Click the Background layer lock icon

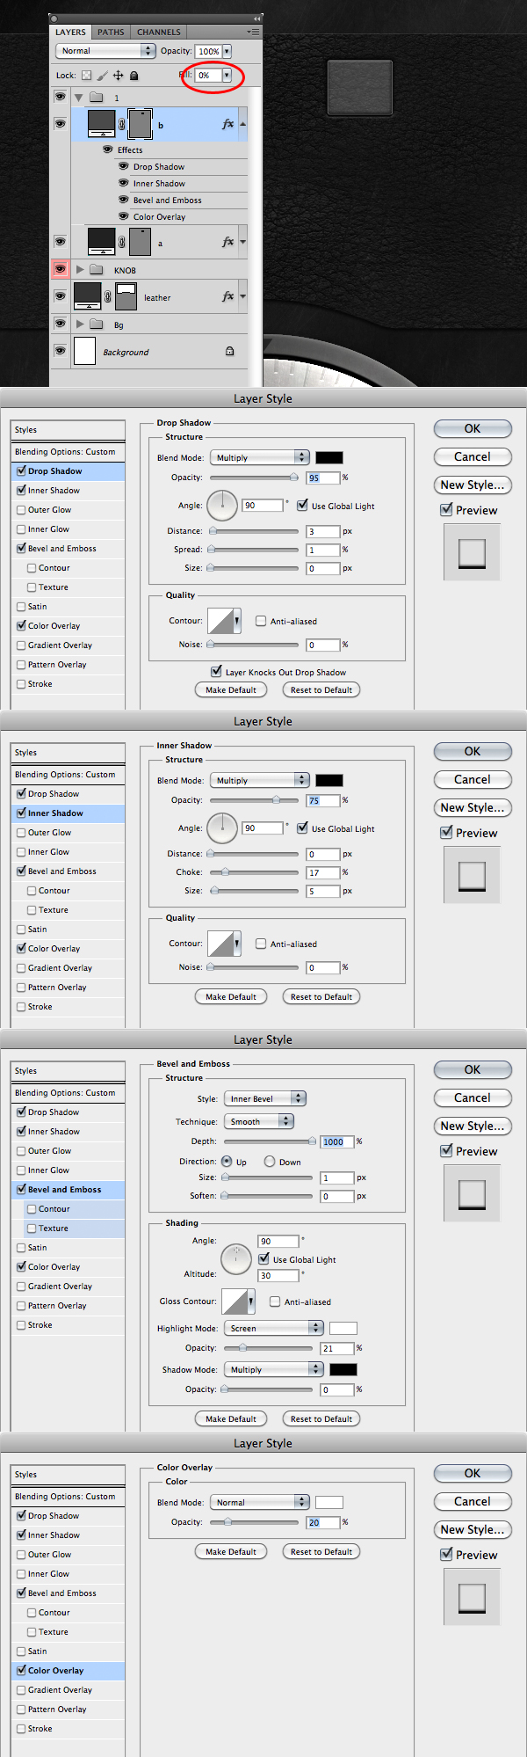229,352
